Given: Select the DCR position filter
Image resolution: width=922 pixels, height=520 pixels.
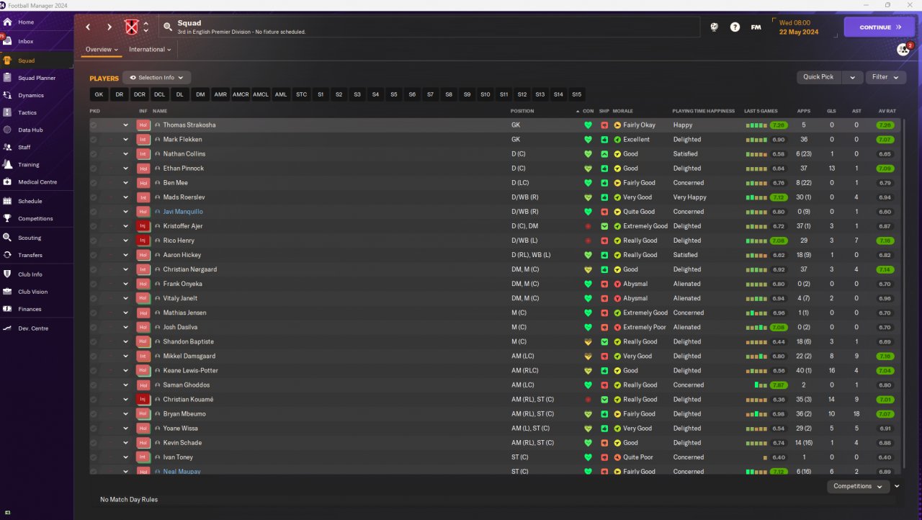Looking at the screenshot, I should tap(139, 94).
